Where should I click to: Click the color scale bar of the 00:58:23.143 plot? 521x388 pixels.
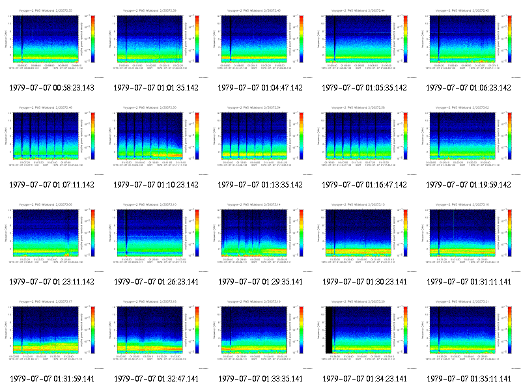pos(93,39)
